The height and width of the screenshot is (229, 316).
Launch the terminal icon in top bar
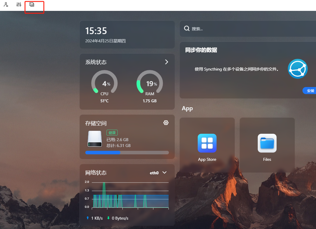point(32,4)
